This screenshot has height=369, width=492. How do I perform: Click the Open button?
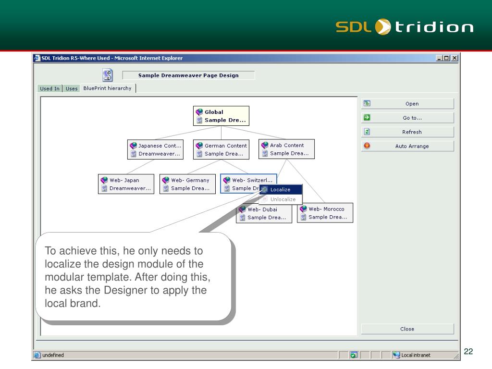pos(407,104)
